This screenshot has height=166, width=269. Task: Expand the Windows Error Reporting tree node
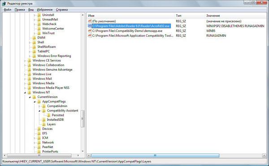pyautogui.click(x=30, y=56)
